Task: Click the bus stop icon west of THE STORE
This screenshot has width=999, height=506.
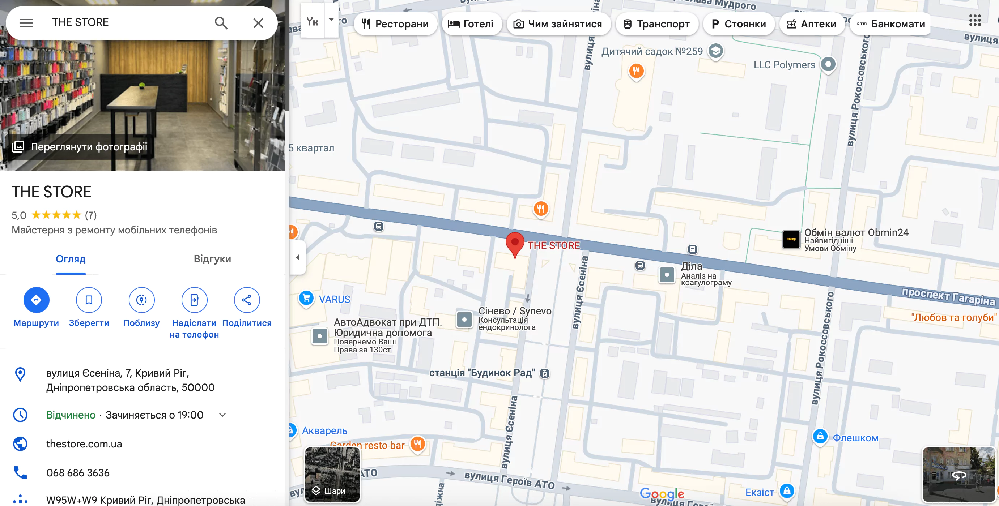Action: [379, 226]
